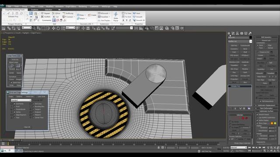The image size is (280, 157).
Task: Click Make Planar in Edit Geometry
Action: tap(262, 77)
